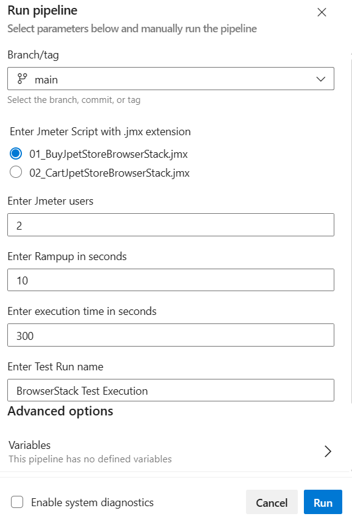Focus the Jmeter users input field
The width and height of the screenshot is (352, 522).
171,225
